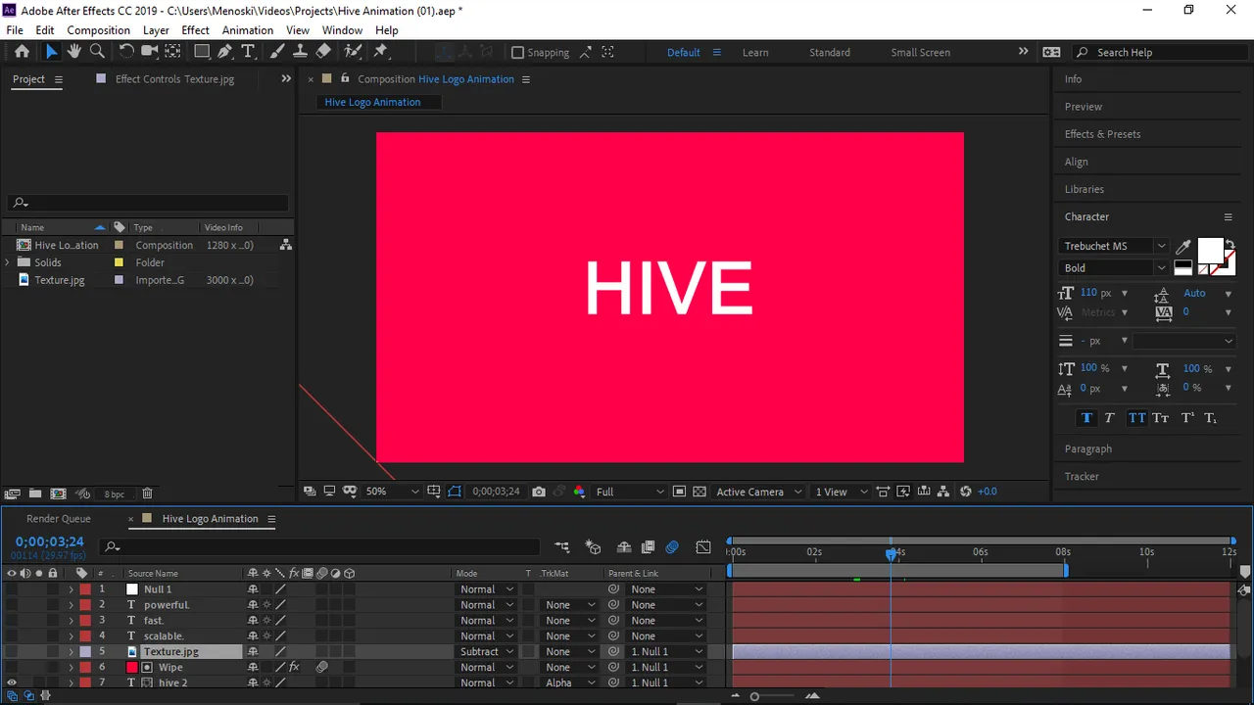
Task: Switch to the Small Screen workspace
Action: pyautogui.click(x=920, y=53)
